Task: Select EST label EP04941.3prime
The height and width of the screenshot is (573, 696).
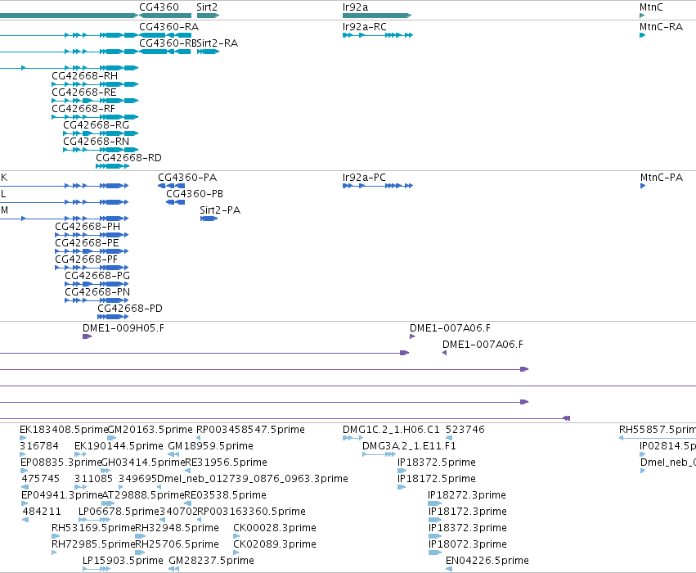Action: 61,495
